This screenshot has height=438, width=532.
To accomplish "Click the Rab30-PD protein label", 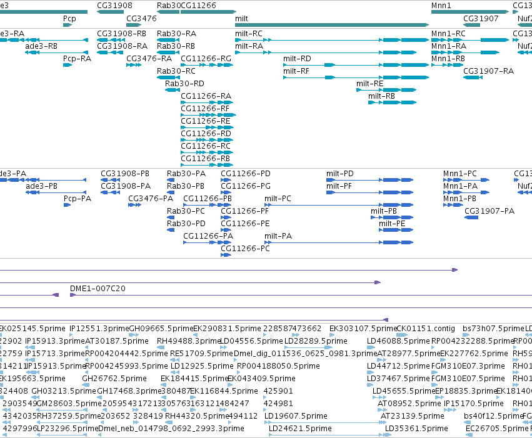I will tap(186, 224).
